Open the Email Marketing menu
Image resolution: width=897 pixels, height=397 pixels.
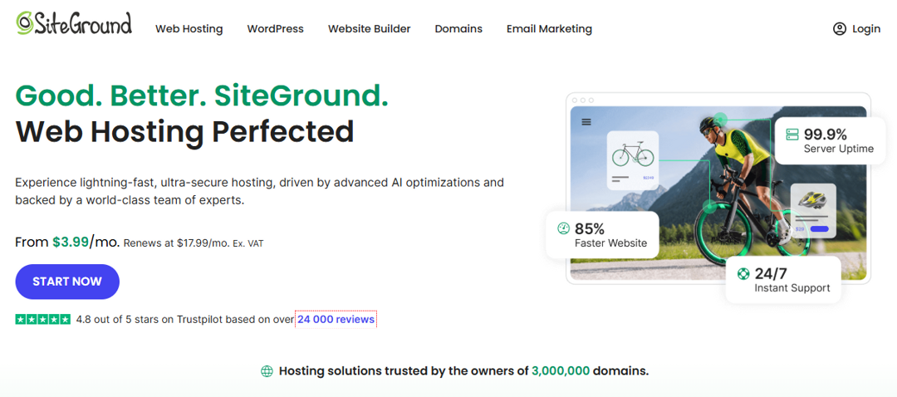point(549,29)
